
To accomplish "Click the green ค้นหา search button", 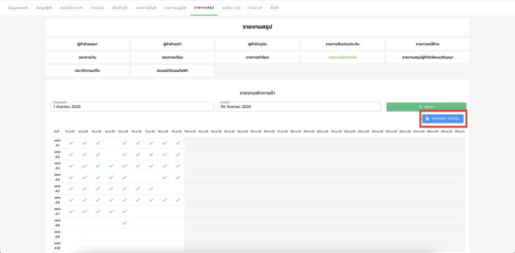I will 426,107.
